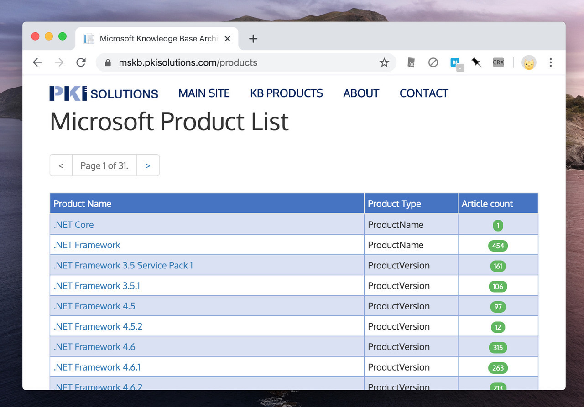Navigate to the ABOUT page
584x407 pixels.
[x=361, y=93]
